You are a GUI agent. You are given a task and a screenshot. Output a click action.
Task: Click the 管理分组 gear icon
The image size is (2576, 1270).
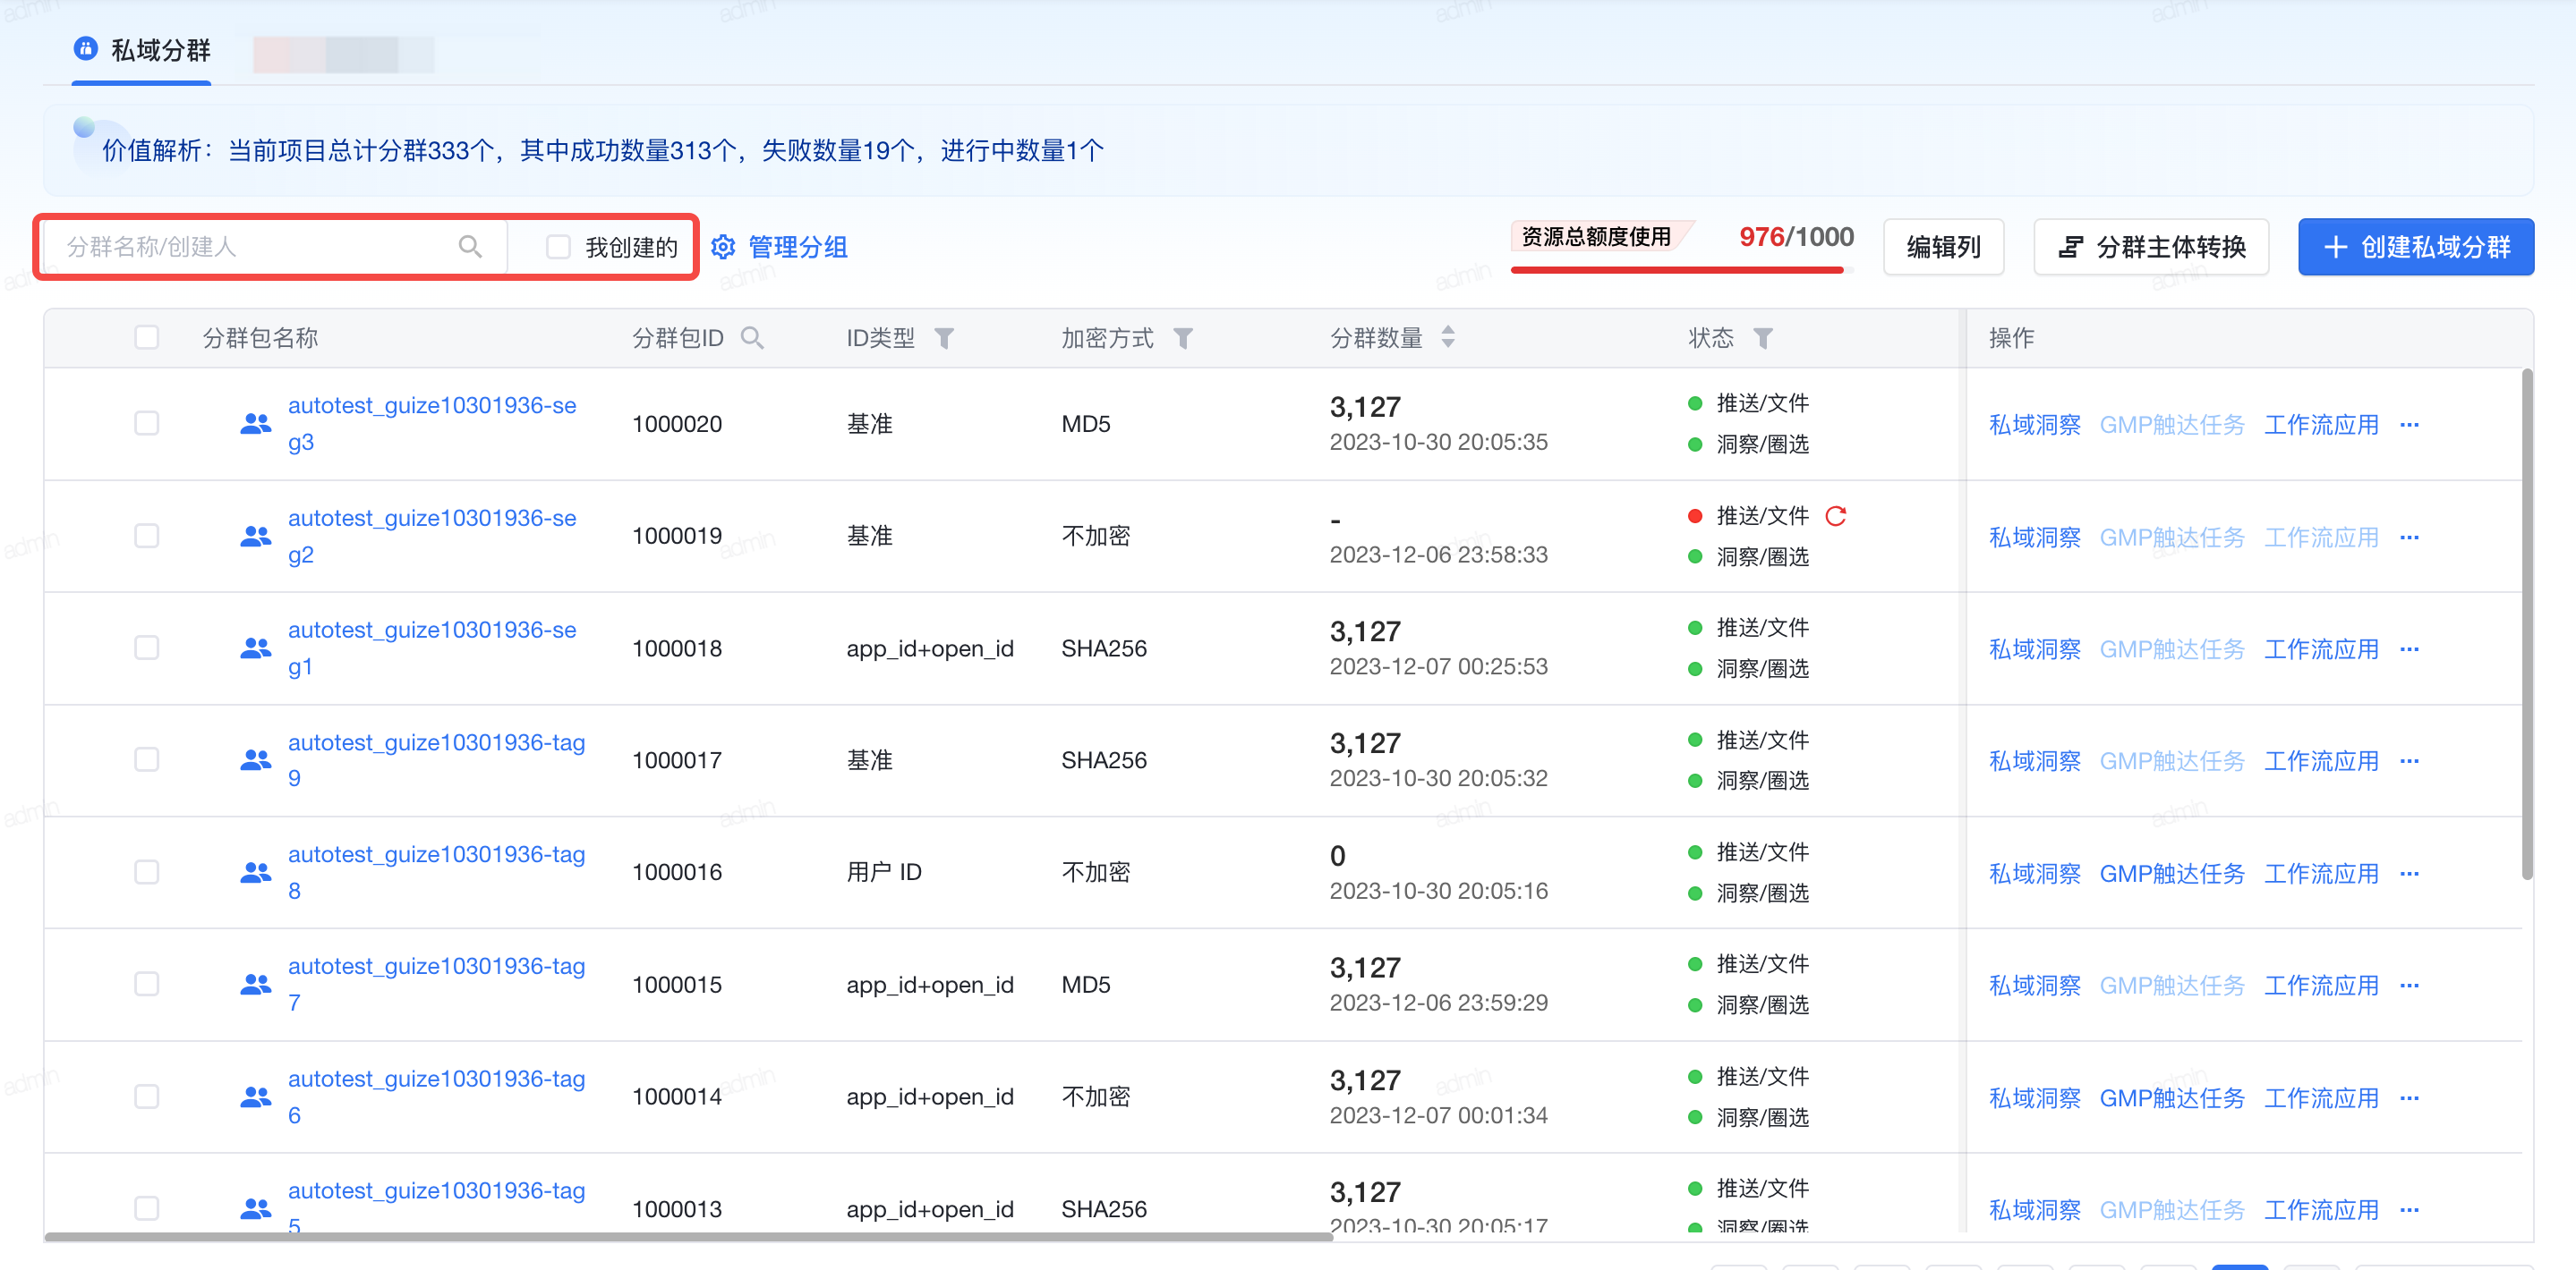coord(723,247)
